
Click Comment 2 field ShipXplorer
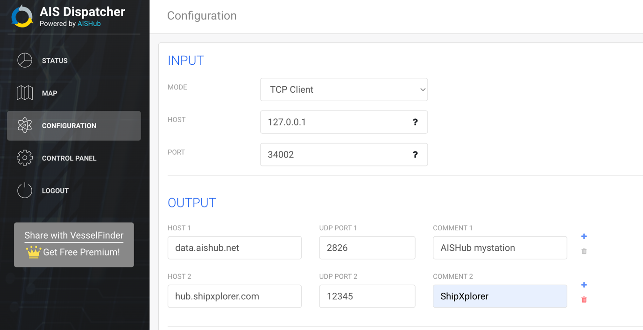[500, 296]
